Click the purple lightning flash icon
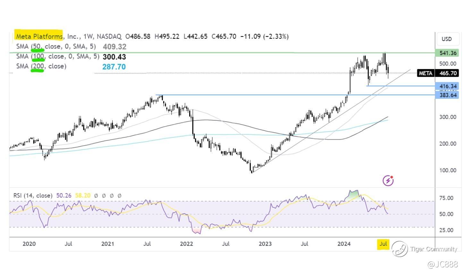Screen dimensions: 467x275 (x=388, y=181)
